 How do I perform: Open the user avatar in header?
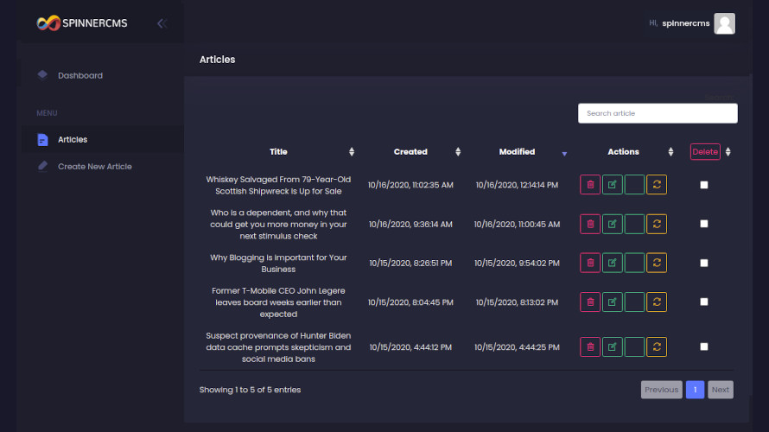coord(724,23)
